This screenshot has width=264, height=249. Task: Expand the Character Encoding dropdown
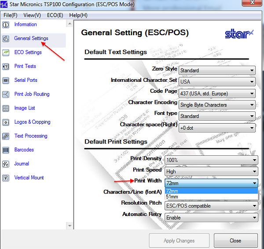click(217, 105)
